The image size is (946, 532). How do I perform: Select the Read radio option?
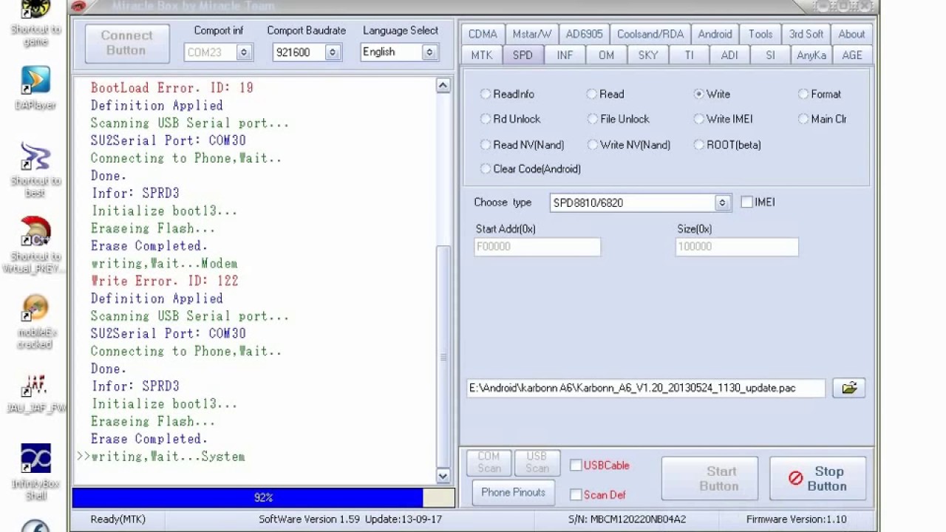(605, 94)
